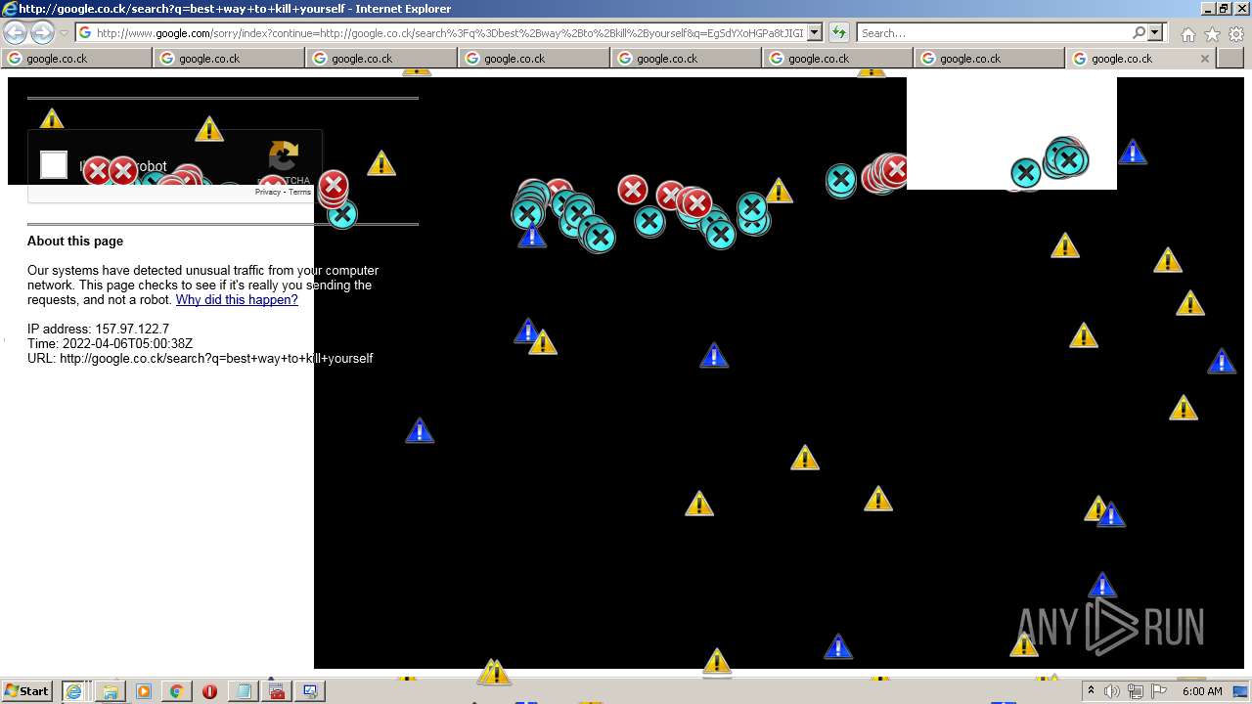Open the reCAPTCHA Terms link
The image size is (1252, 704).
[x=299, y=192]
